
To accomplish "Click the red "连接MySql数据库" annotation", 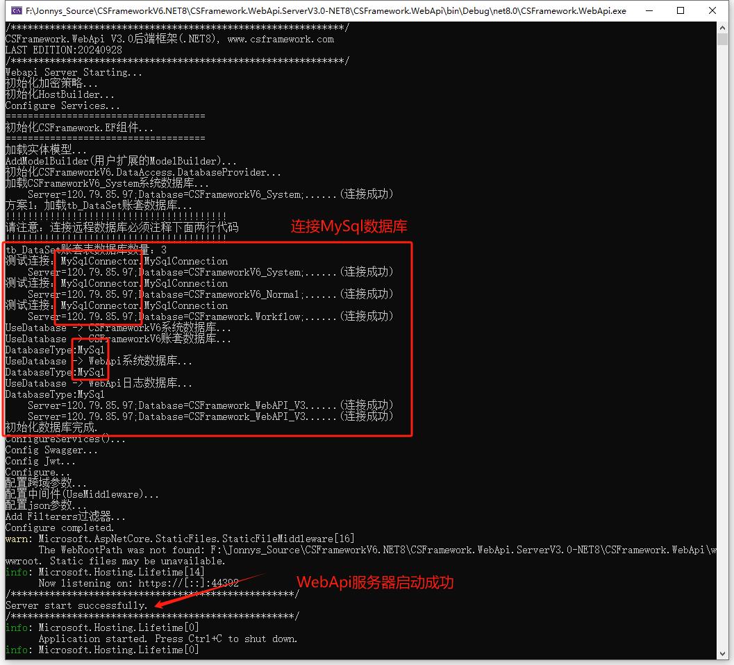I will [x=349, y=226].
